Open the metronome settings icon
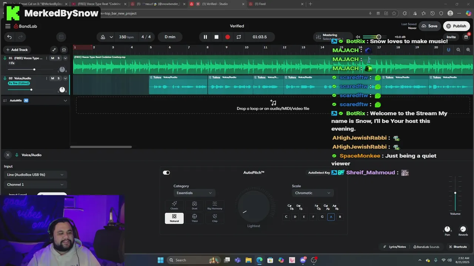Viewport: 474px width, 266px height. (x=103, y=37)
